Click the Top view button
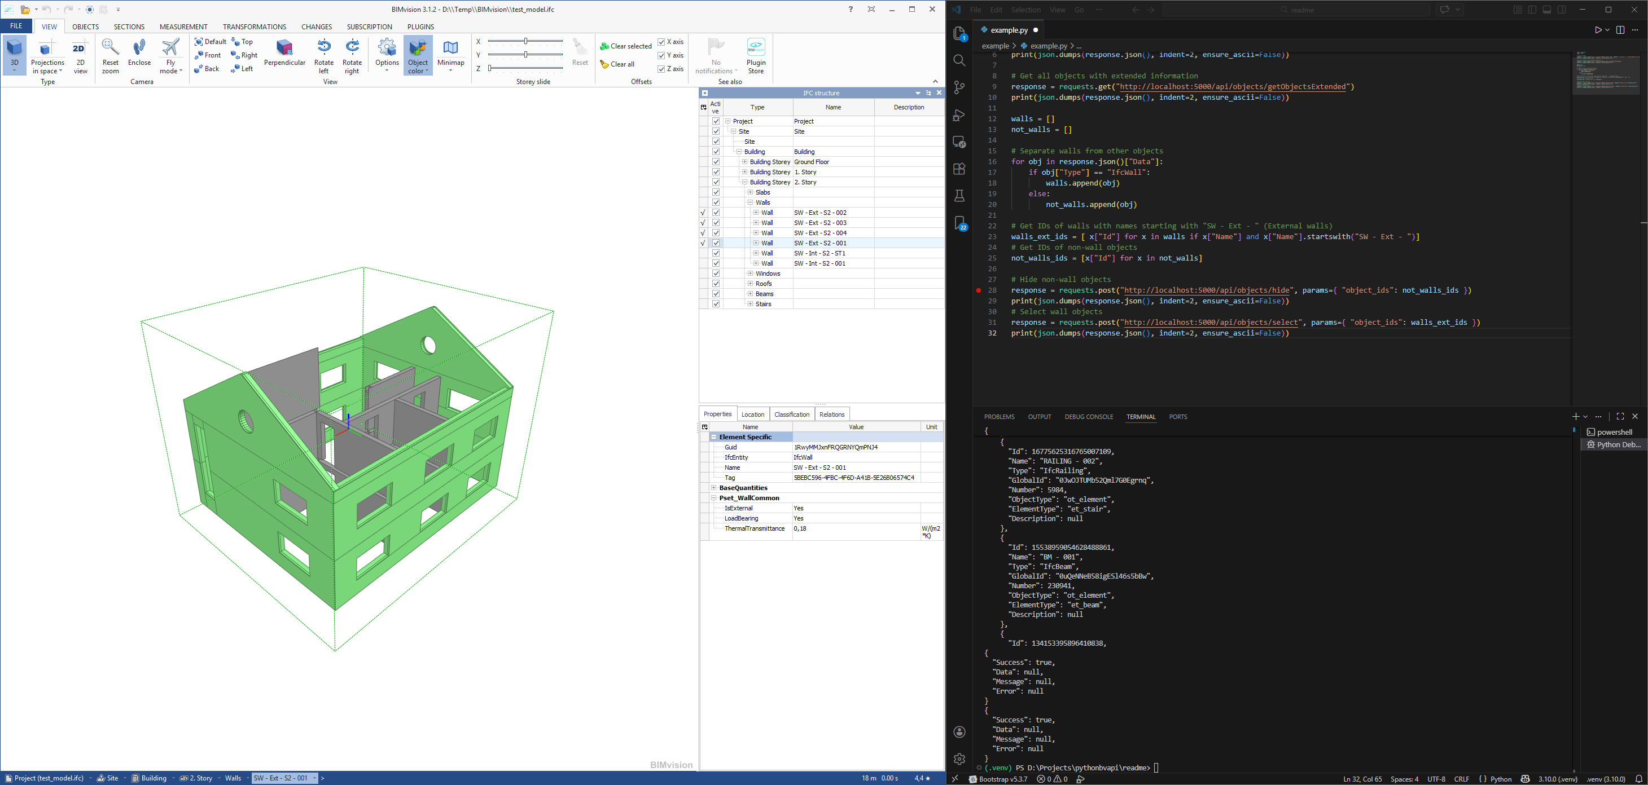Image resolution: width=1648 pixels, height=785 pixels. 243,42
